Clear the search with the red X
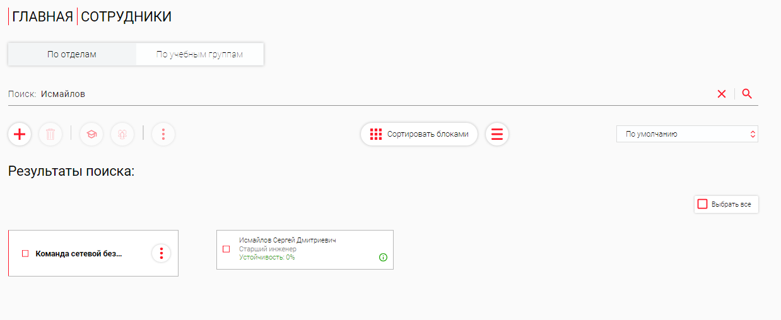The image size is (781, 320). [x=722, y=94]
